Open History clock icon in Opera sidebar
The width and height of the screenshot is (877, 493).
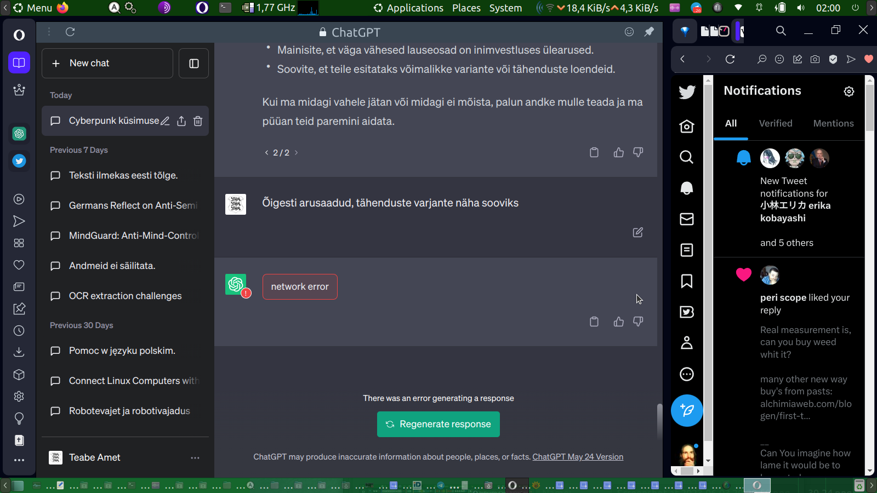coord(19,331)
